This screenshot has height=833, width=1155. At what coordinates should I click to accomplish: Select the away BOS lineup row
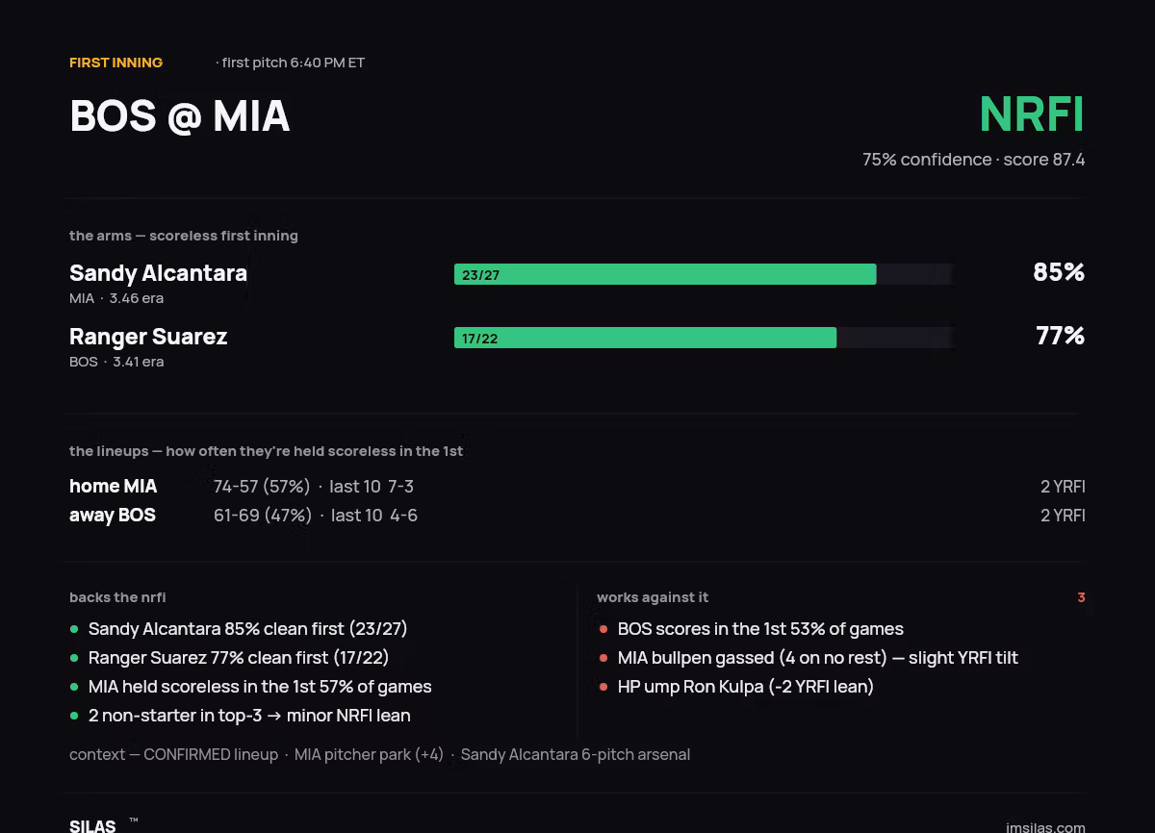[577, 516]
